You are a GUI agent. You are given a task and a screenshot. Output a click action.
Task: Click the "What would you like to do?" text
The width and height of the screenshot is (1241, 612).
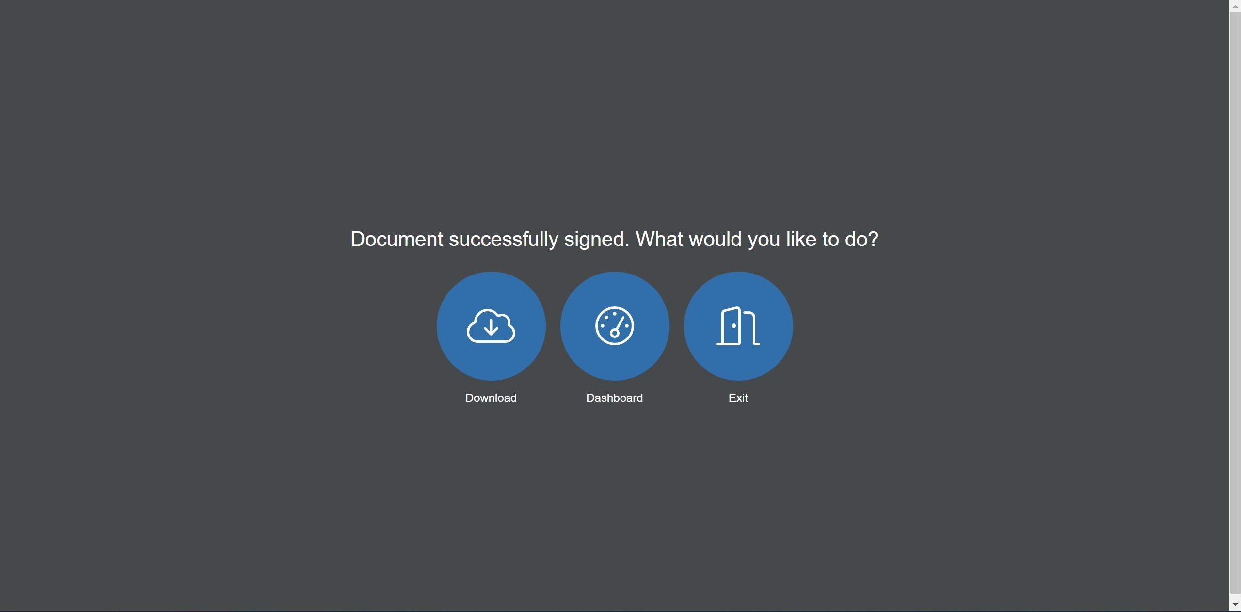pos(756,239)
